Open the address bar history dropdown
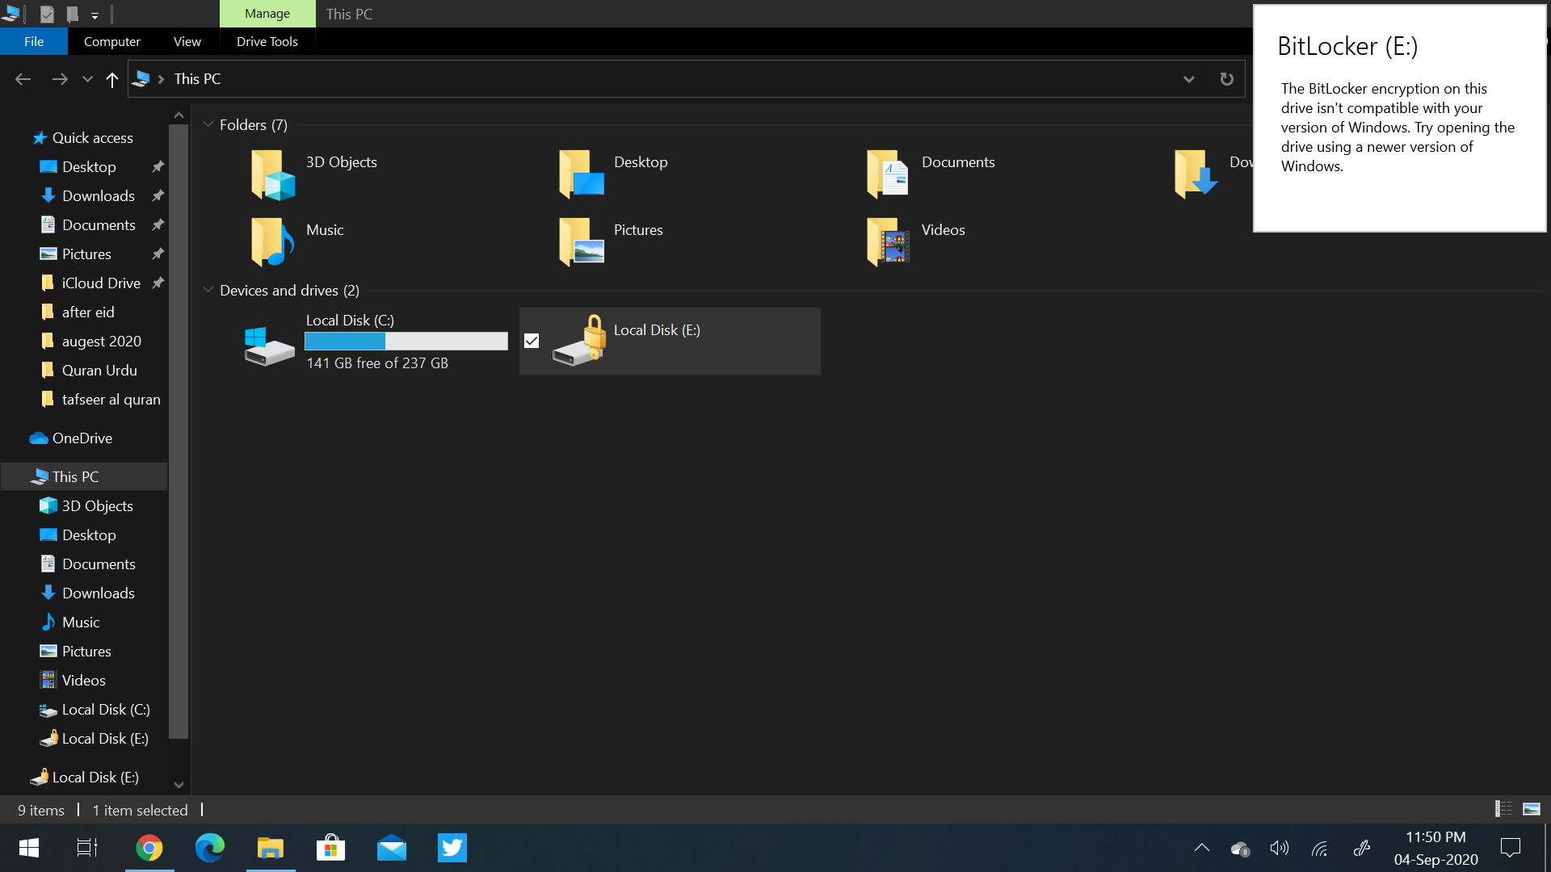Screen dimensions: 1551x872 pos(1188,78)
